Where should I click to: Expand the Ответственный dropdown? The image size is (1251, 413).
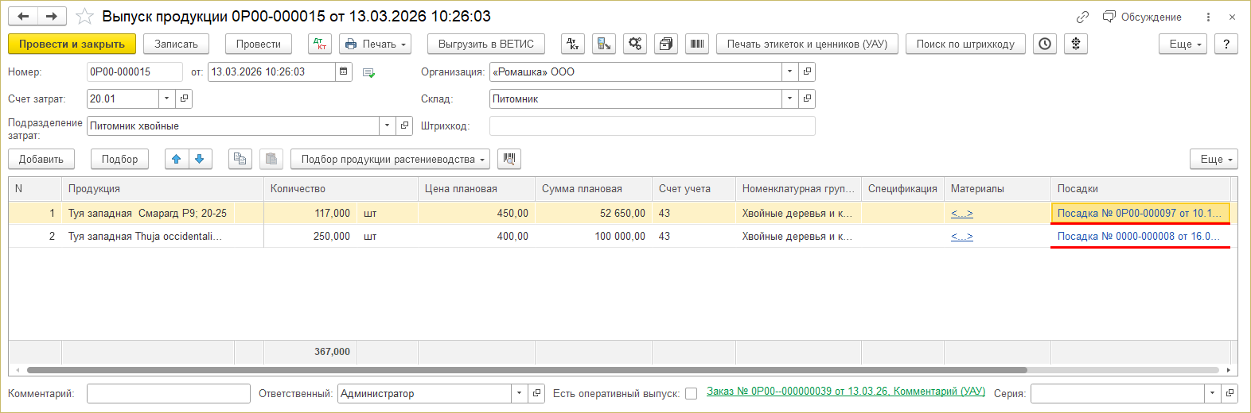(x=519, y=393)
